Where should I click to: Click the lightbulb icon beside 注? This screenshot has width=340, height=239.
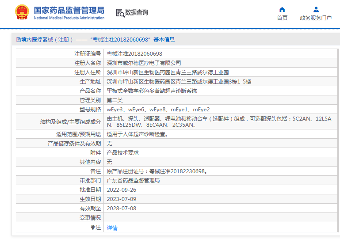(x=93, y=228)
